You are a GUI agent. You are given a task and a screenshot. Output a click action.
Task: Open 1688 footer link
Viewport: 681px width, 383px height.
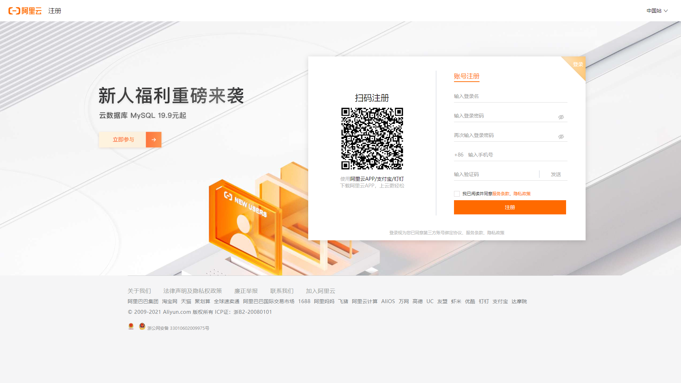[304, 301]
